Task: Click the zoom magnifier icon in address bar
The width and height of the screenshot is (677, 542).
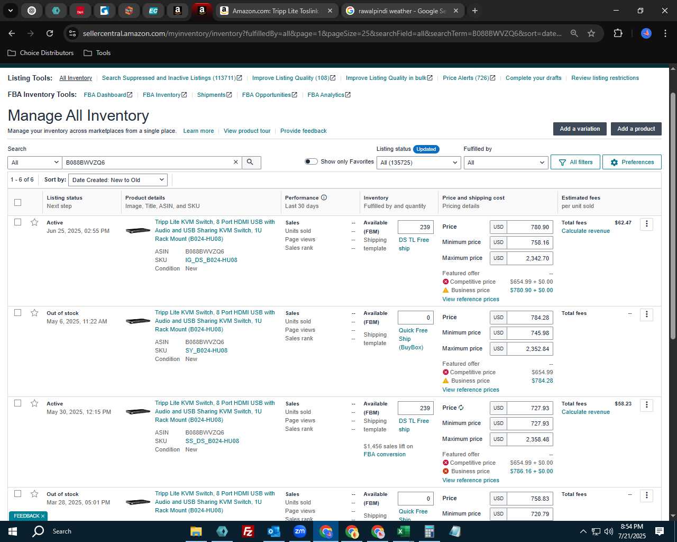Action: coord(574,33)
